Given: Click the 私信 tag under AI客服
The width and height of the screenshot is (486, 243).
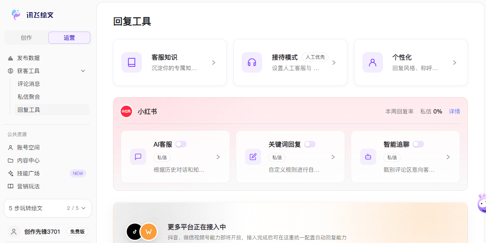Looking at the screenshot, I should (x=162, y=157).
